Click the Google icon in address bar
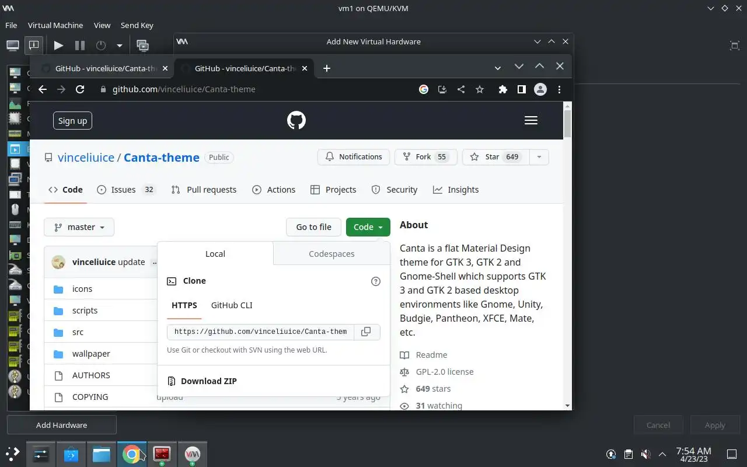Screen dimensions: 747x467 tap(424, 89)
